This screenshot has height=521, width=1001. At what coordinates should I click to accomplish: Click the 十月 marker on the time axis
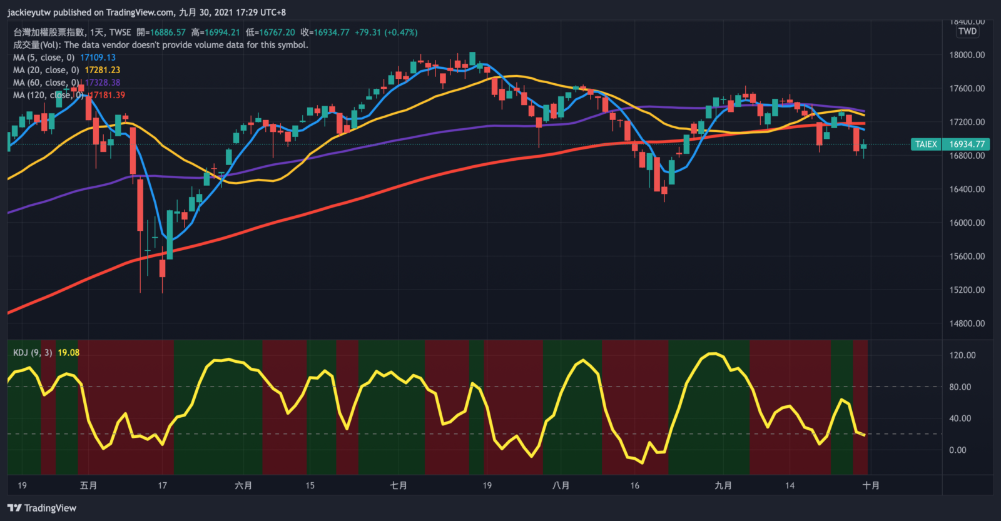tap(871, 485)
